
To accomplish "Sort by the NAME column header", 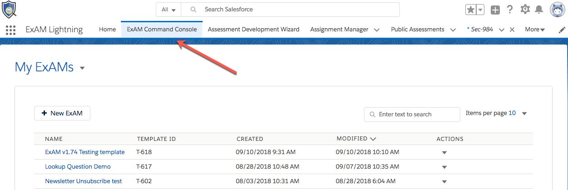I will click(54, 139).
